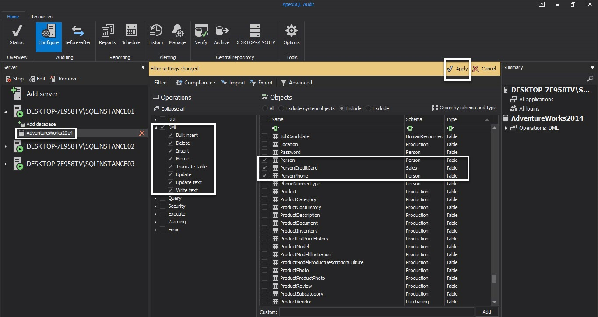Open alert History icon
Viewport: 598px width, 317px height.
click(156, 35)
